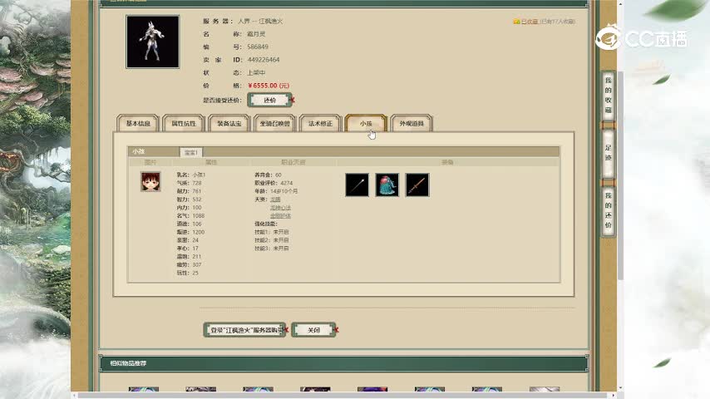
Task: Select the red staff equipment icon
Action: click(x=417, y=185)
